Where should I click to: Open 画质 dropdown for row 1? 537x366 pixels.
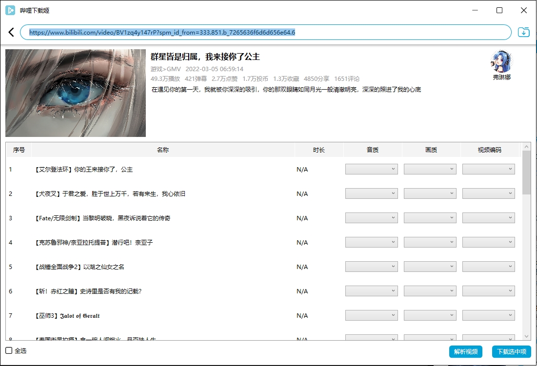click(x=430, y=169)
